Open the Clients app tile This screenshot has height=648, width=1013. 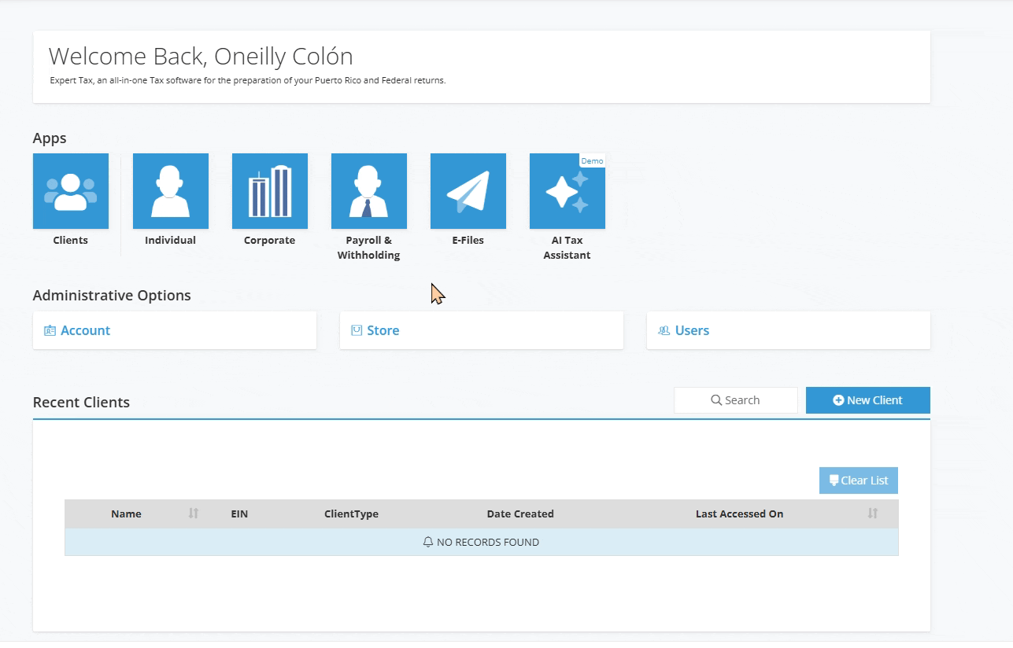click(x=71, y=191)
